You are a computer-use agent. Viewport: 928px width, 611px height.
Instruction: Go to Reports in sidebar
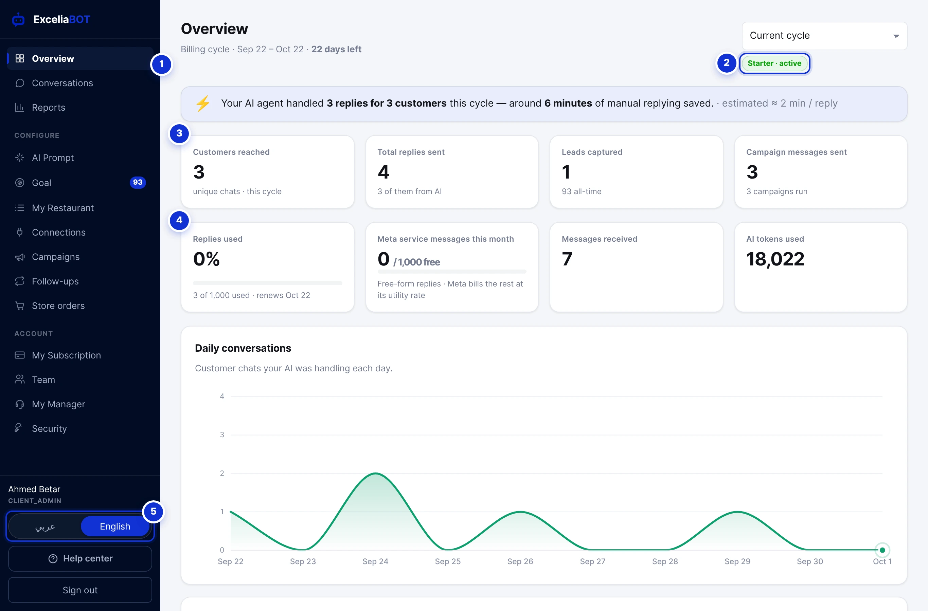coord(80,107)
